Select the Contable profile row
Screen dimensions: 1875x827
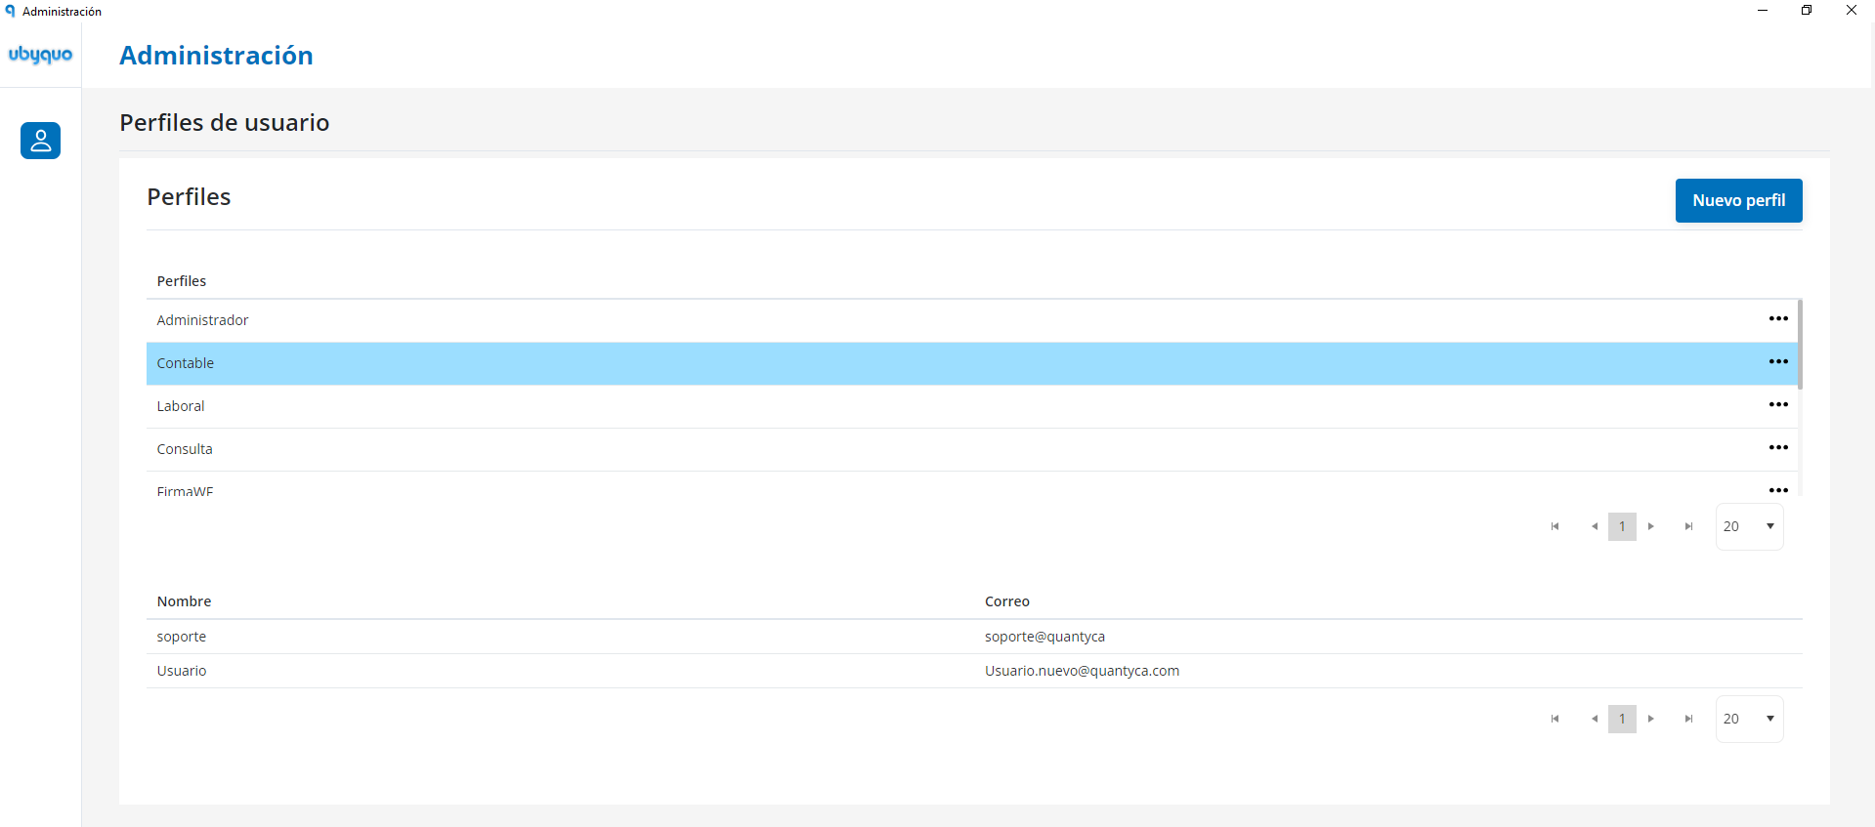972,363
